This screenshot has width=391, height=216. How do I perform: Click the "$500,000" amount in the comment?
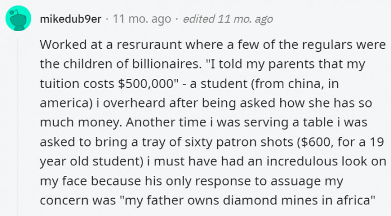tap(145, 84)
